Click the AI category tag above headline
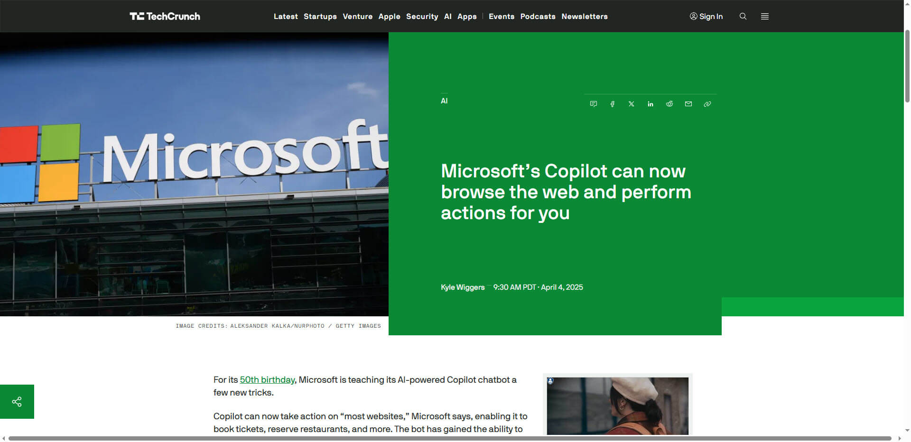The image size is (911, 442). pyautogui.click(x=444, y=101)
